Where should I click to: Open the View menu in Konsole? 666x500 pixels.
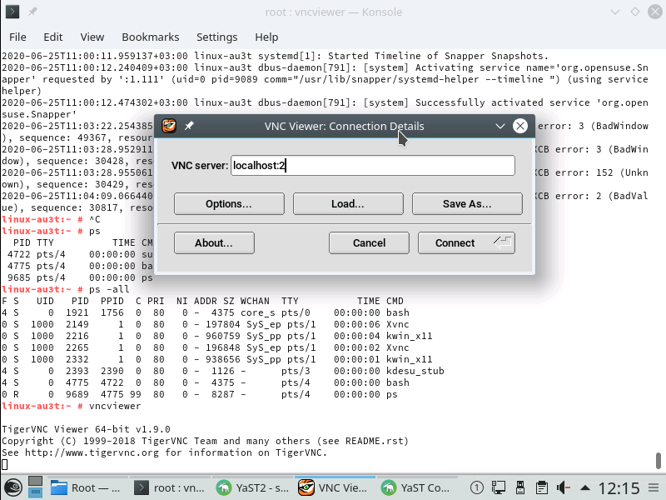[92, 37]
